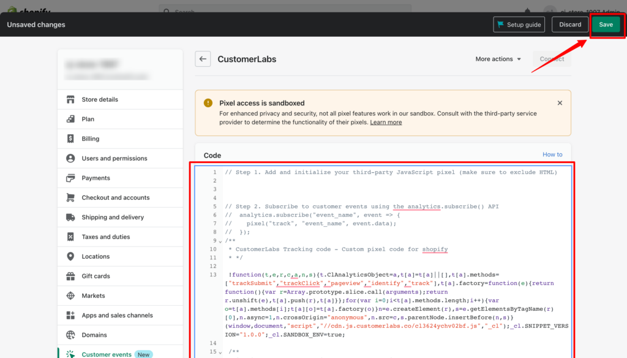627x358 pixels.
Task: Open the Learn more link
Action: [386, 122]
